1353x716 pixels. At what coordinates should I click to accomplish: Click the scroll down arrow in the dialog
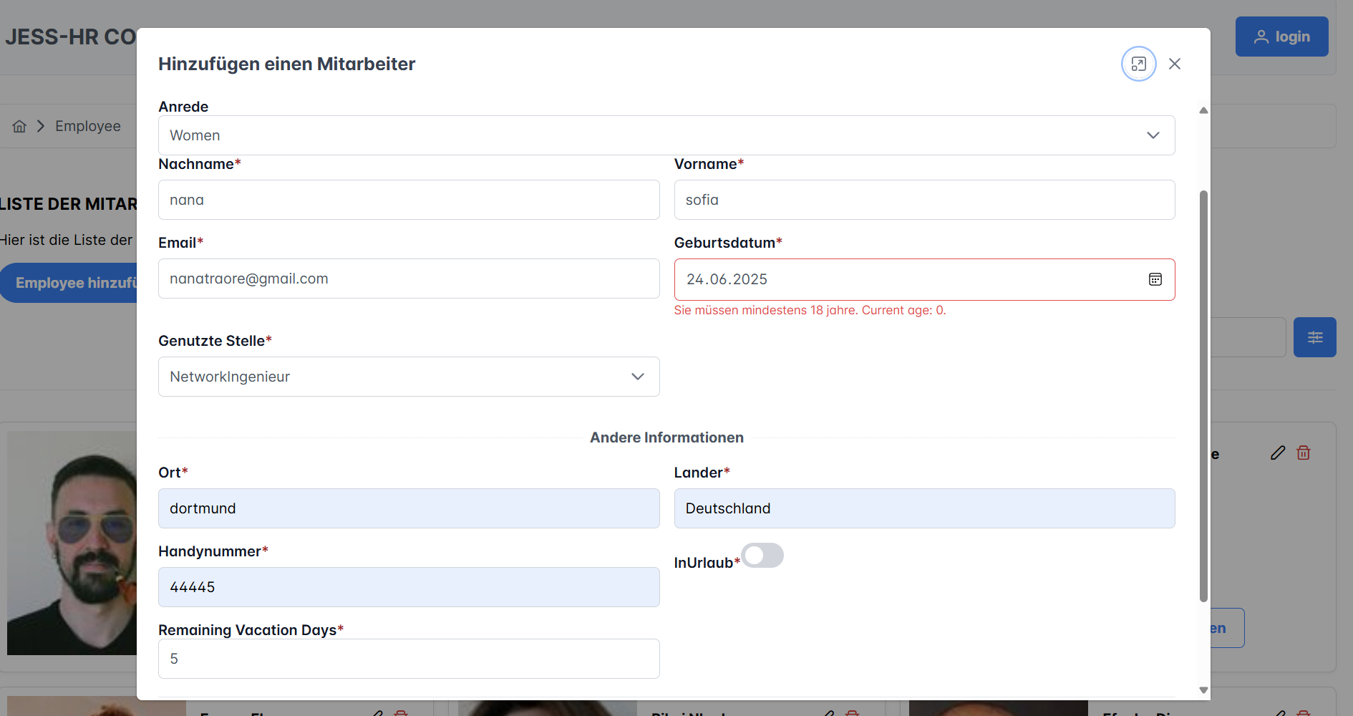click(x=1203, y=690)
